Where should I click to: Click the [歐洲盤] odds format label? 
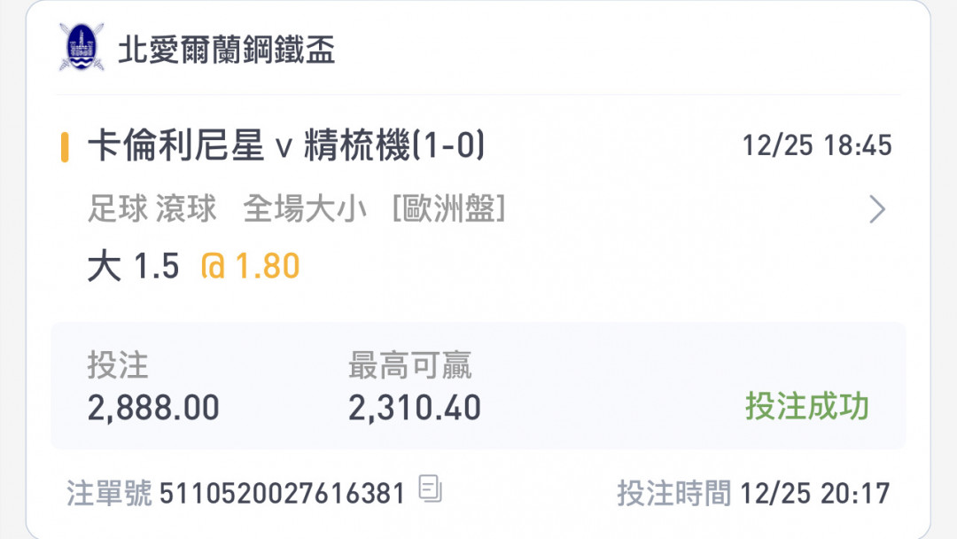tap(448, 208)
